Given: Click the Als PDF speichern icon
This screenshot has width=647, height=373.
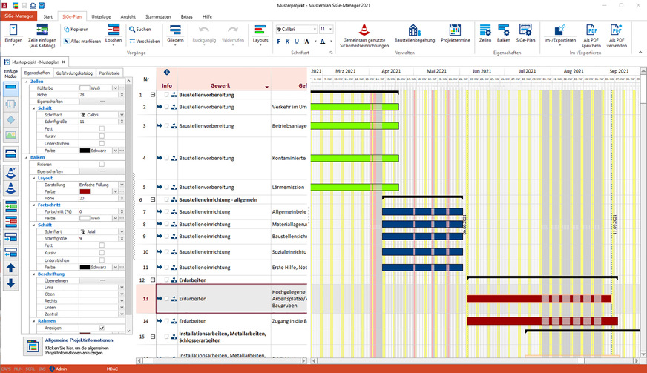Looking at the screenshot, I should pyautogui.click(x=592, y=30).
